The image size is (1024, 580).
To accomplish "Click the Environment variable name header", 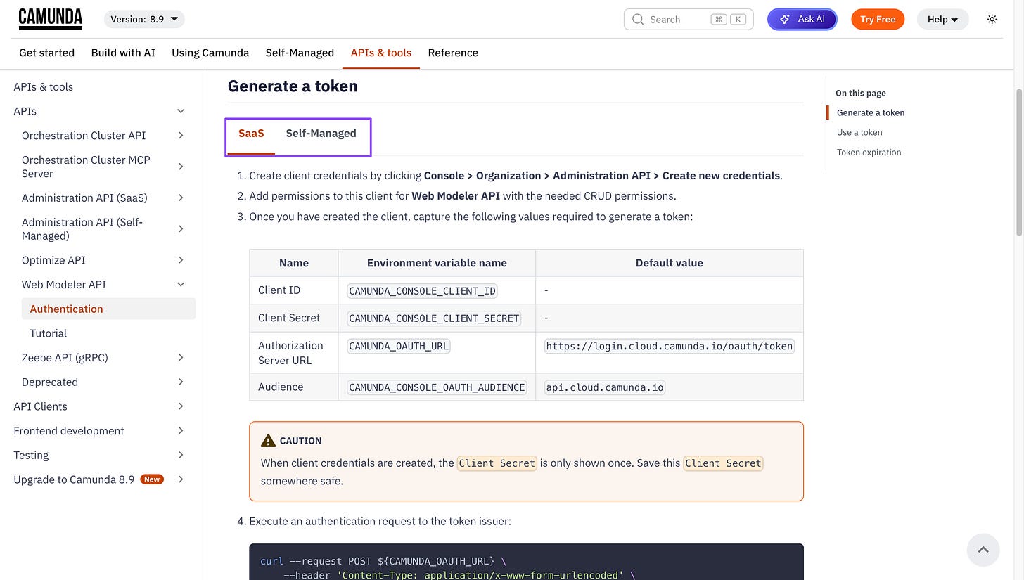I will click(437, 263).
